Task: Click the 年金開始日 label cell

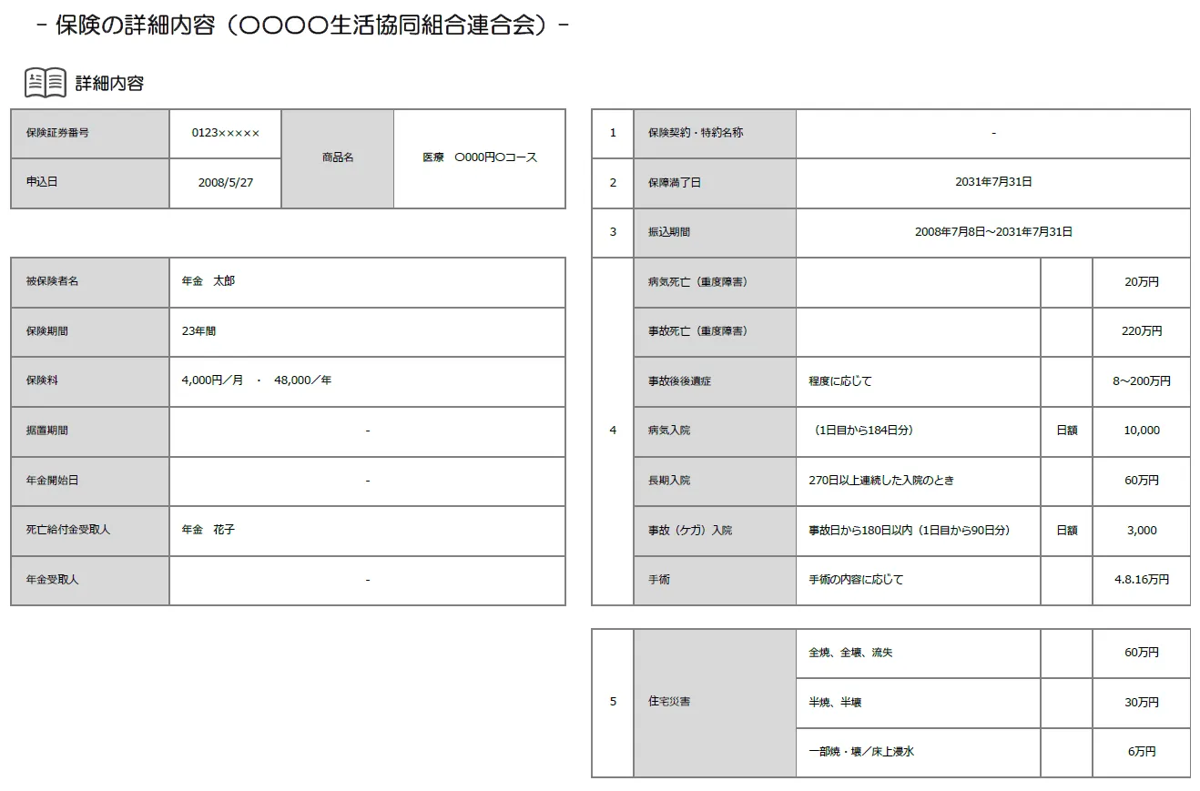Action: 90,481
